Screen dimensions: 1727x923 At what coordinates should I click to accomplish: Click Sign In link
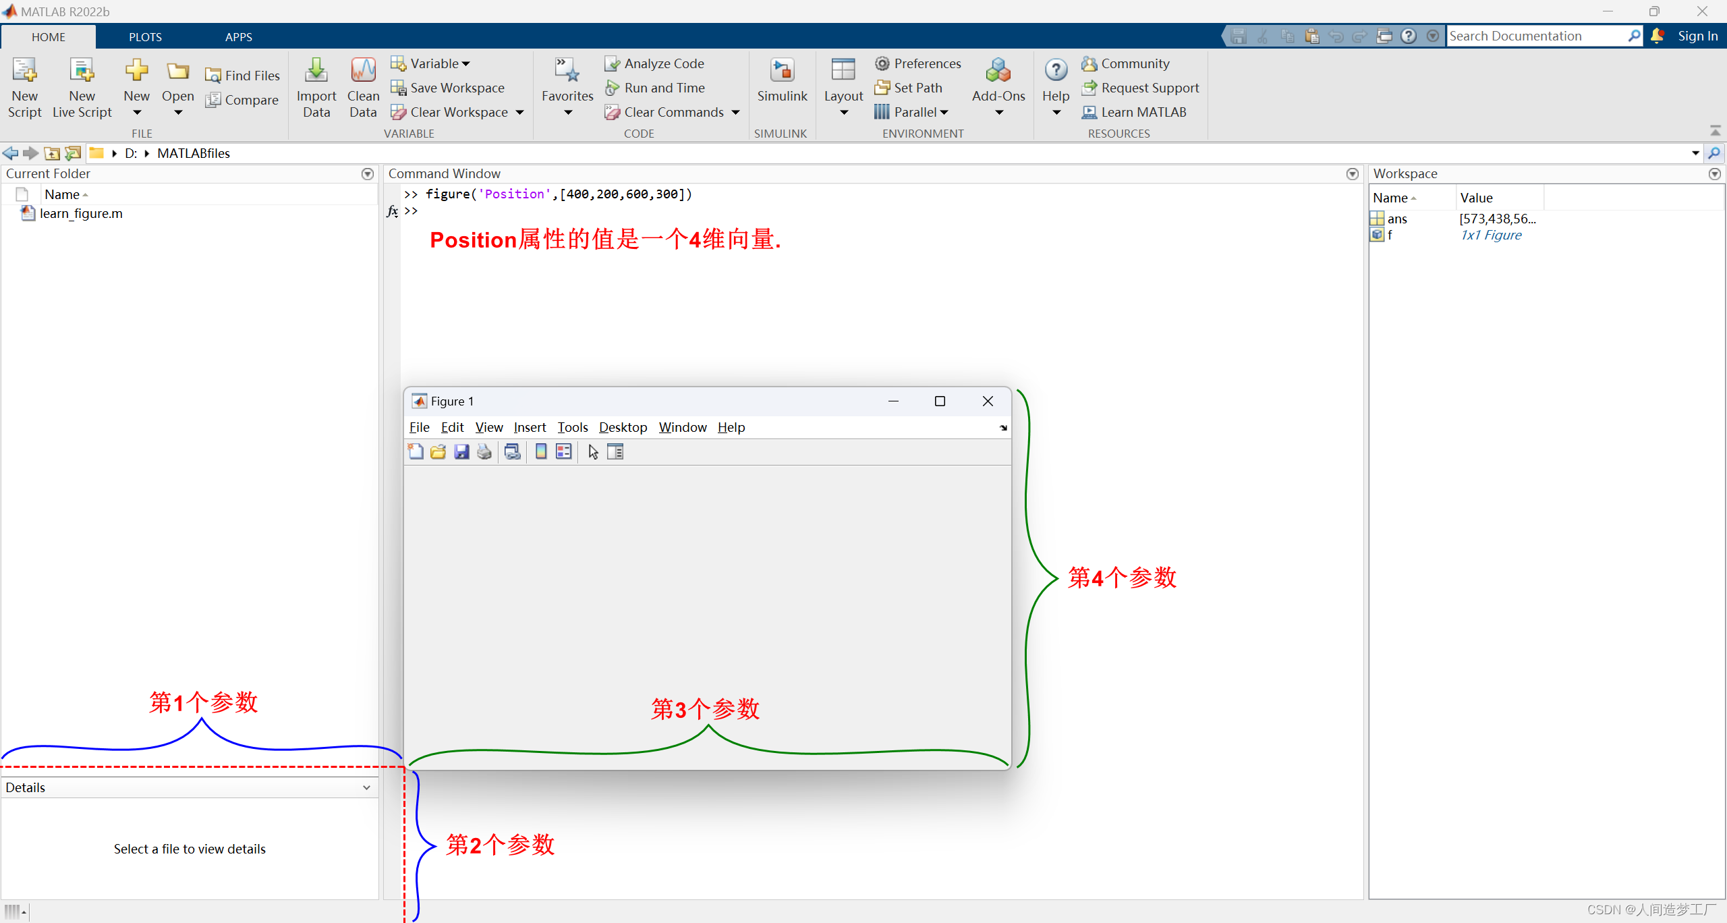click(1697, 36)
